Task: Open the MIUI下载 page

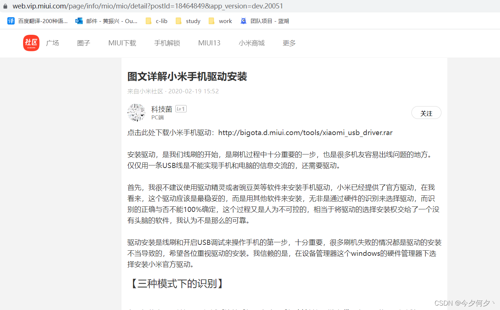Action: pyautogui.click(x=122, y=43)
